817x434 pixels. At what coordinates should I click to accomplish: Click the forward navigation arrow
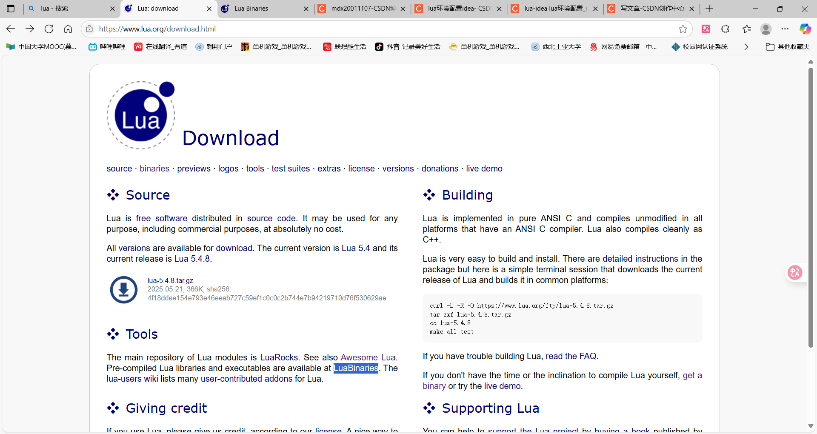(x=30, y=29)
